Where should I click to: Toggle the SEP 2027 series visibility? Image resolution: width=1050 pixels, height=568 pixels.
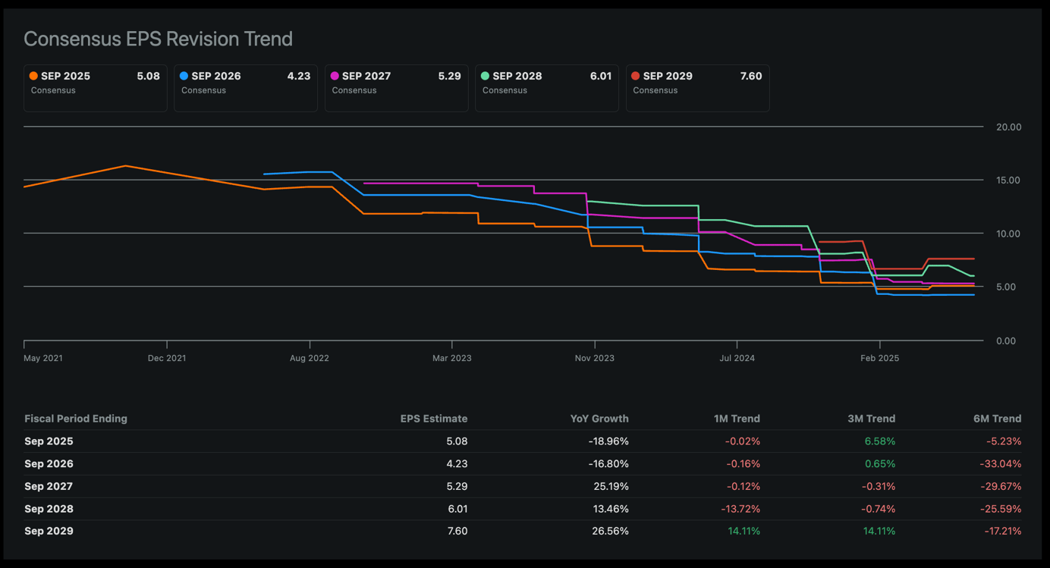[396, 88]
